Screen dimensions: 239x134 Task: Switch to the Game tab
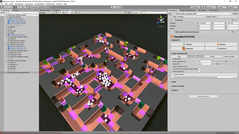click(x=56, y=10)
